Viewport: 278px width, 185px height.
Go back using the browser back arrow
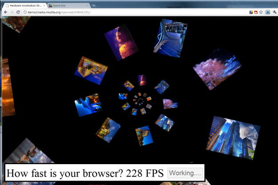pos(6,12)
